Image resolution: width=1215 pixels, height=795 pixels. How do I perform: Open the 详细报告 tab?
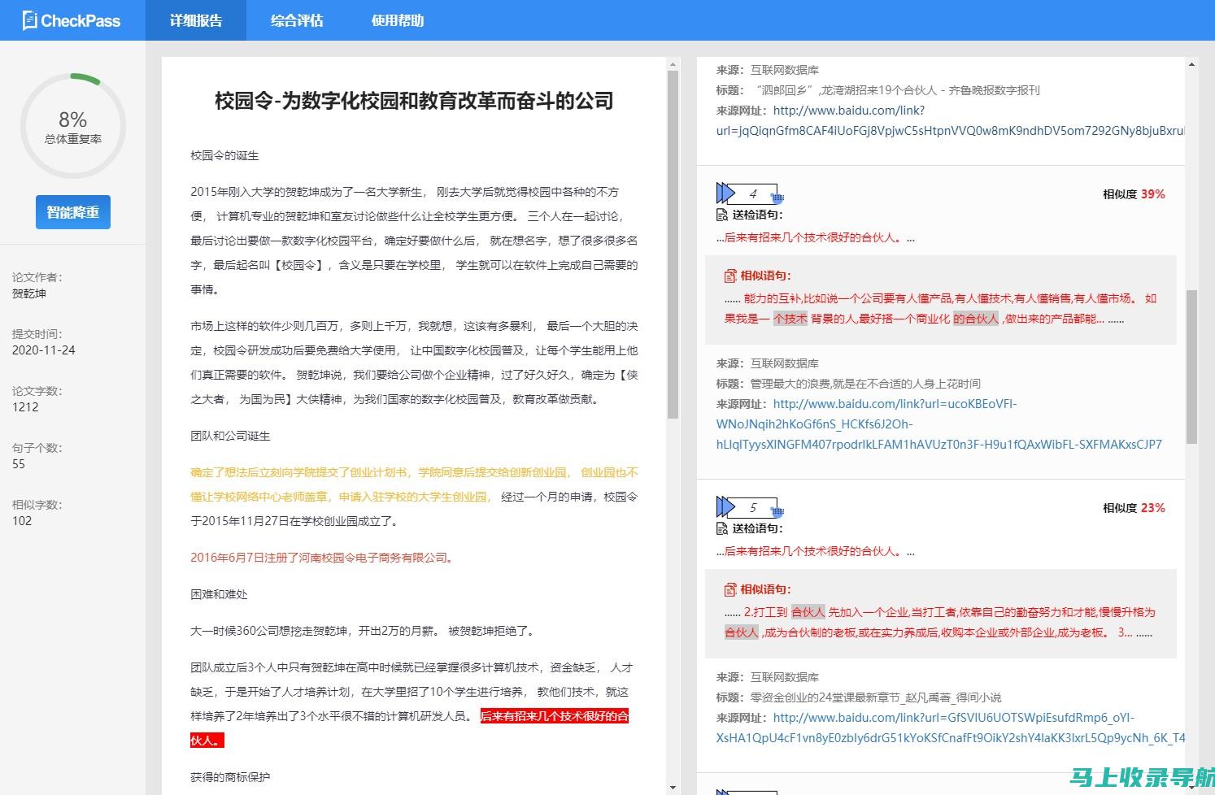(x=196, y=20)
